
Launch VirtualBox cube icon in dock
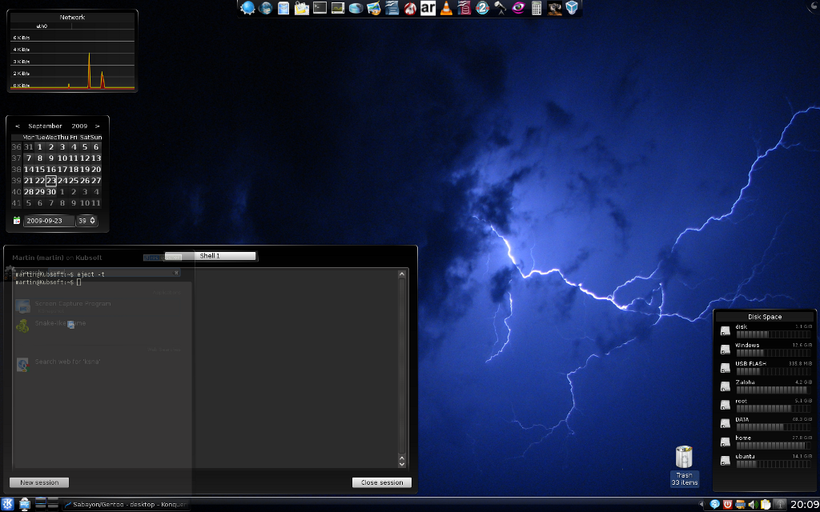(x=572, y=8)
